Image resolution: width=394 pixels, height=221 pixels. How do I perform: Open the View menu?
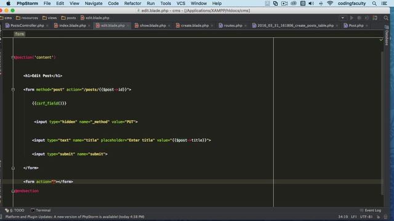click(74, 3)
